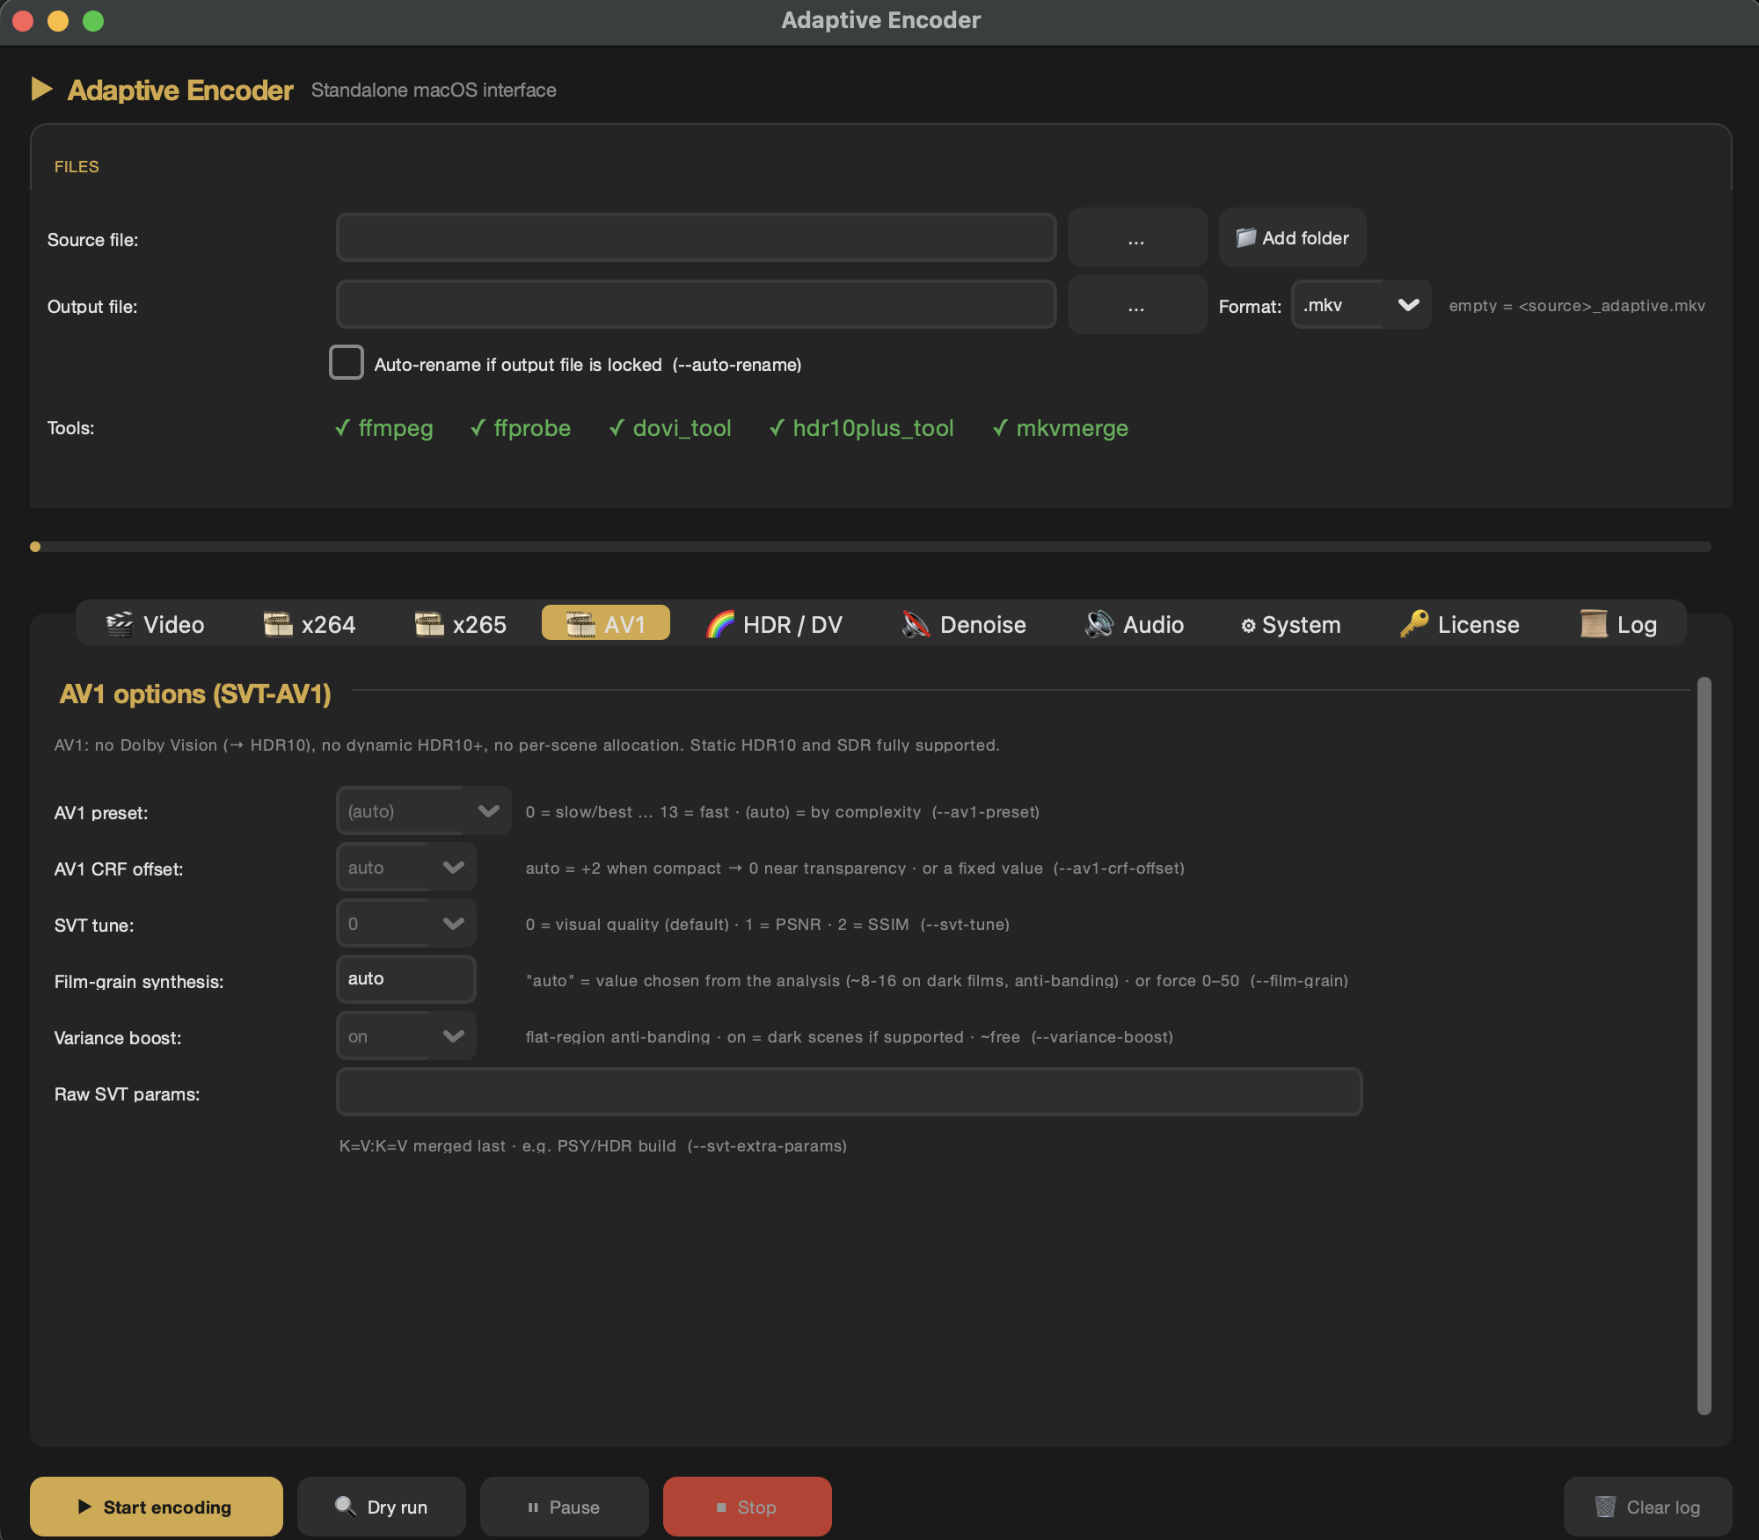This screenshot has width=1759, height=1540.
Task: Select the AV1 tab
Action: [606, 623]
